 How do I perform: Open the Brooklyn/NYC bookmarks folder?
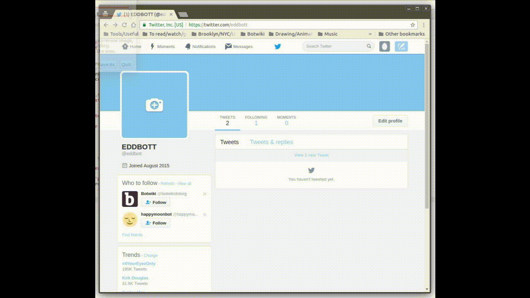(213, 34)
